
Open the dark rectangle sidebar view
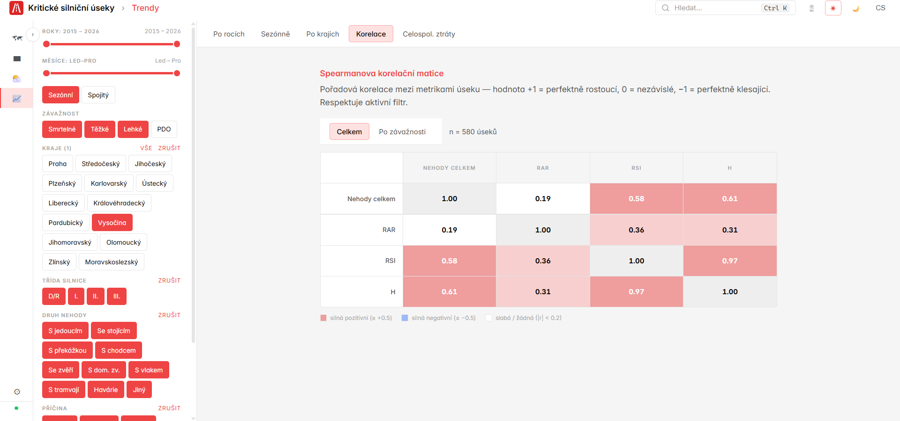[x=17, y=58]
